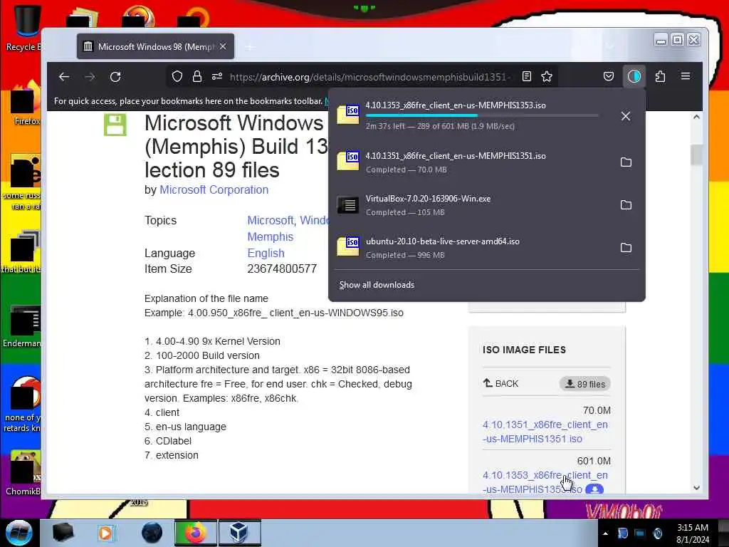The image size is (729, 547).
Task: Open the Windows Start orb
Action: (19, 533)
